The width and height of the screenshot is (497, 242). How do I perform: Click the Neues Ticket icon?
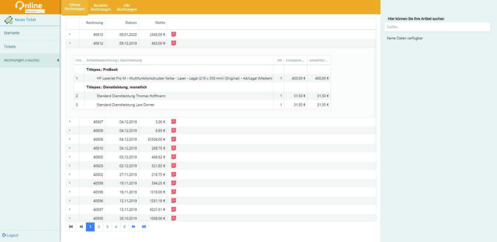[x=9, y=20]
